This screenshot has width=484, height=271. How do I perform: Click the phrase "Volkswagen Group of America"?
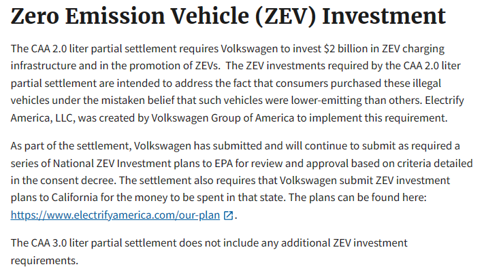(x=223, y=118)
